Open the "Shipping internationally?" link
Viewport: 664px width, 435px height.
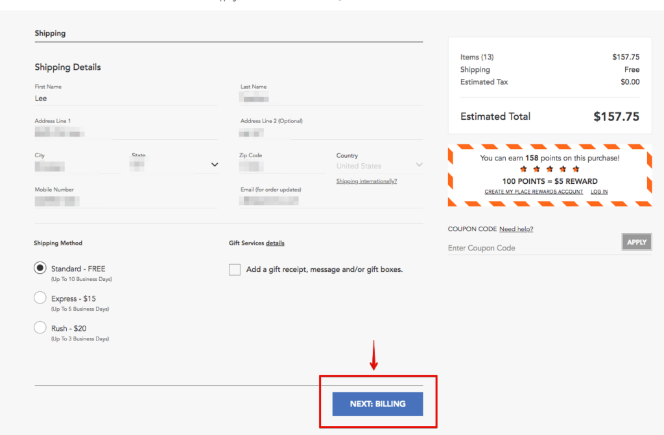coord(367,181)
